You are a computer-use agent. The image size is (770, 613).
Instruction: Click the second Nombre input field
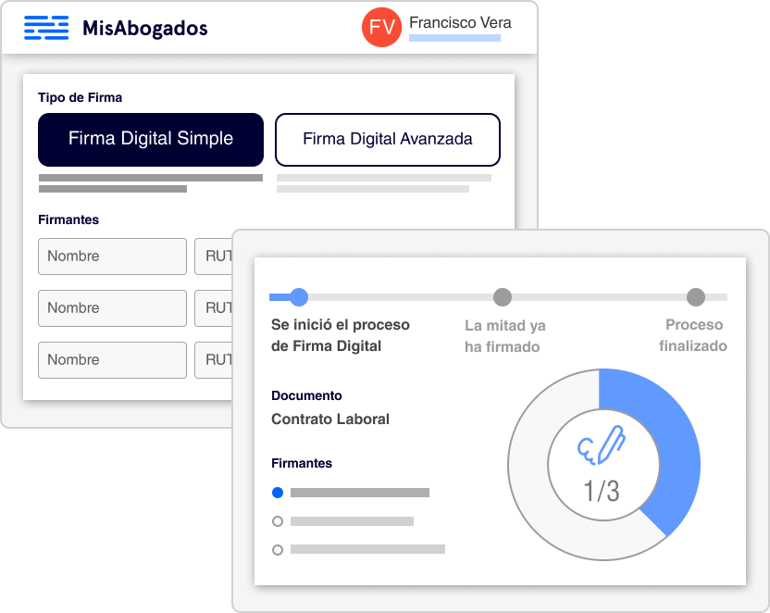click(112, 308)
